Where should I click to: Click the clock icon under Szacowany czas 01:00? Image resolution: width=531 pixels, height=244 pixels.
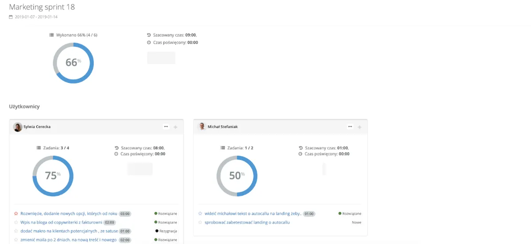coord(300,154)
